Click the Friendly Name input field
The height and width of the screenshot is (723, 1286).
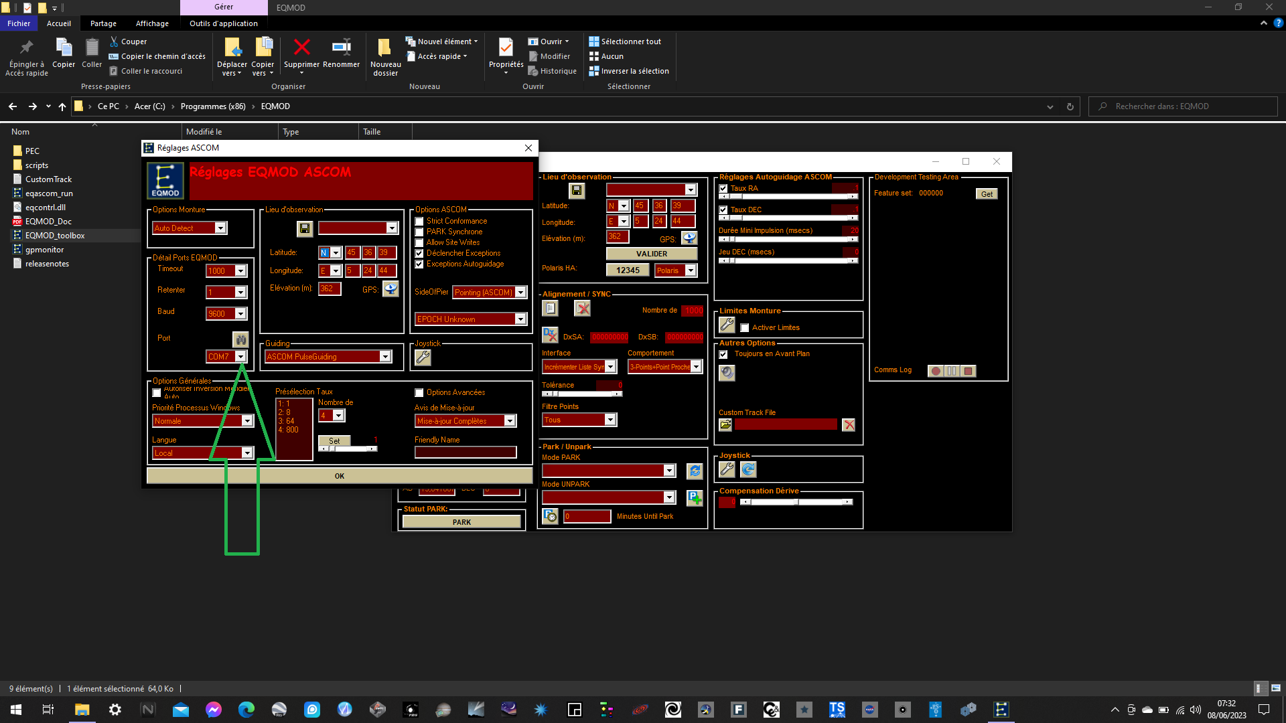click(x=466, y=453)
